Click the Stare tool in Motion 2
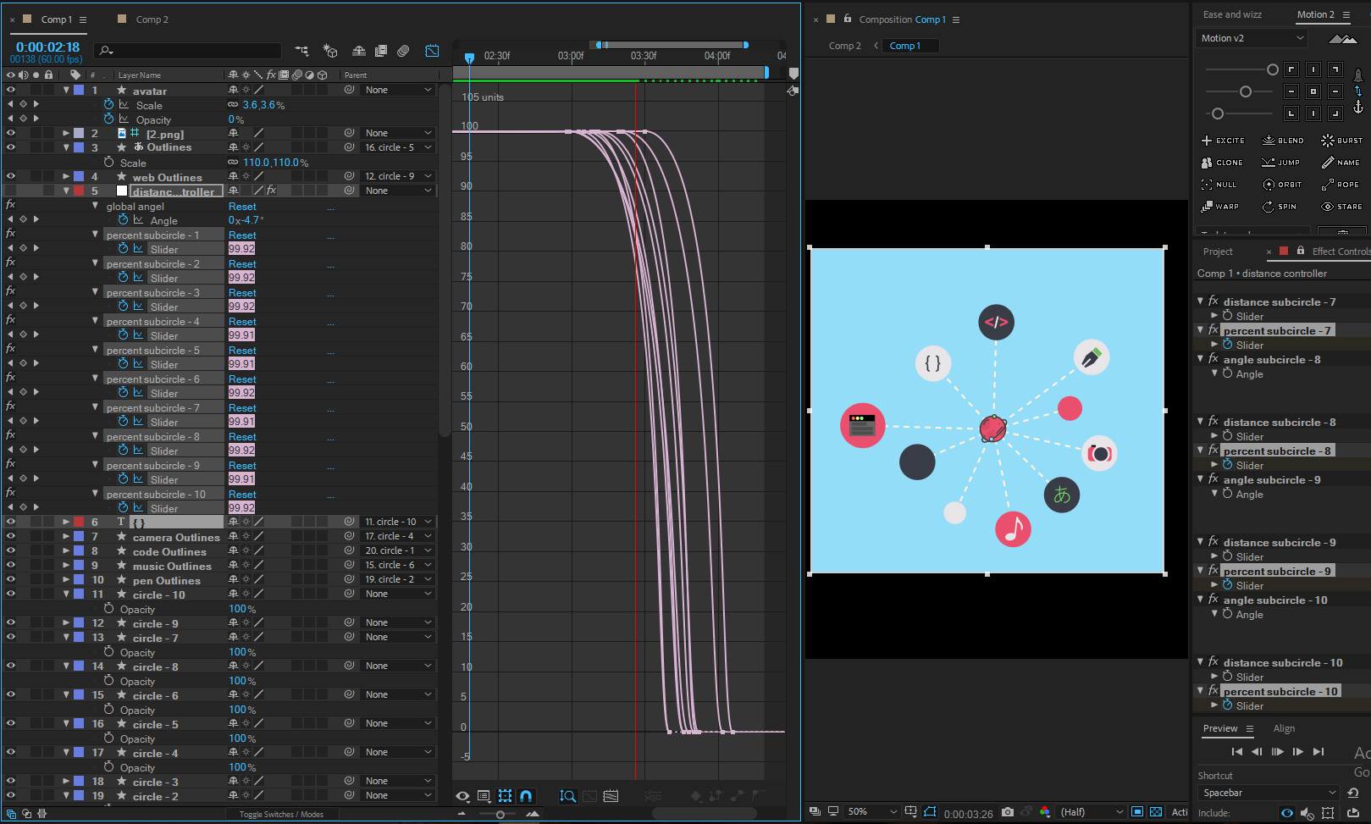This screenshot has height=824, width=1371. click(x=1341, y=207)
